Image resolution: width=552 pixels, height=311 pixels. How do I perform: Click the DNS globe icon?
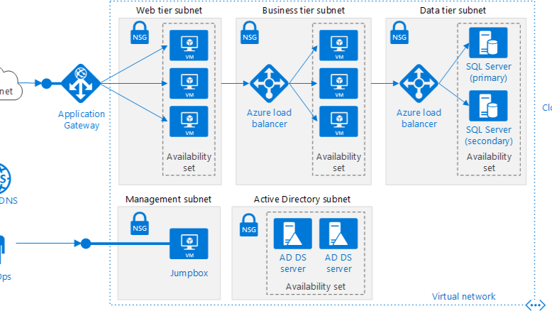pos(5,178)
